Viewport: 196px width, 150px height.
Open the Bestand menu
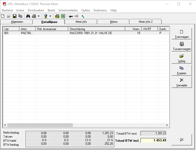7,10
